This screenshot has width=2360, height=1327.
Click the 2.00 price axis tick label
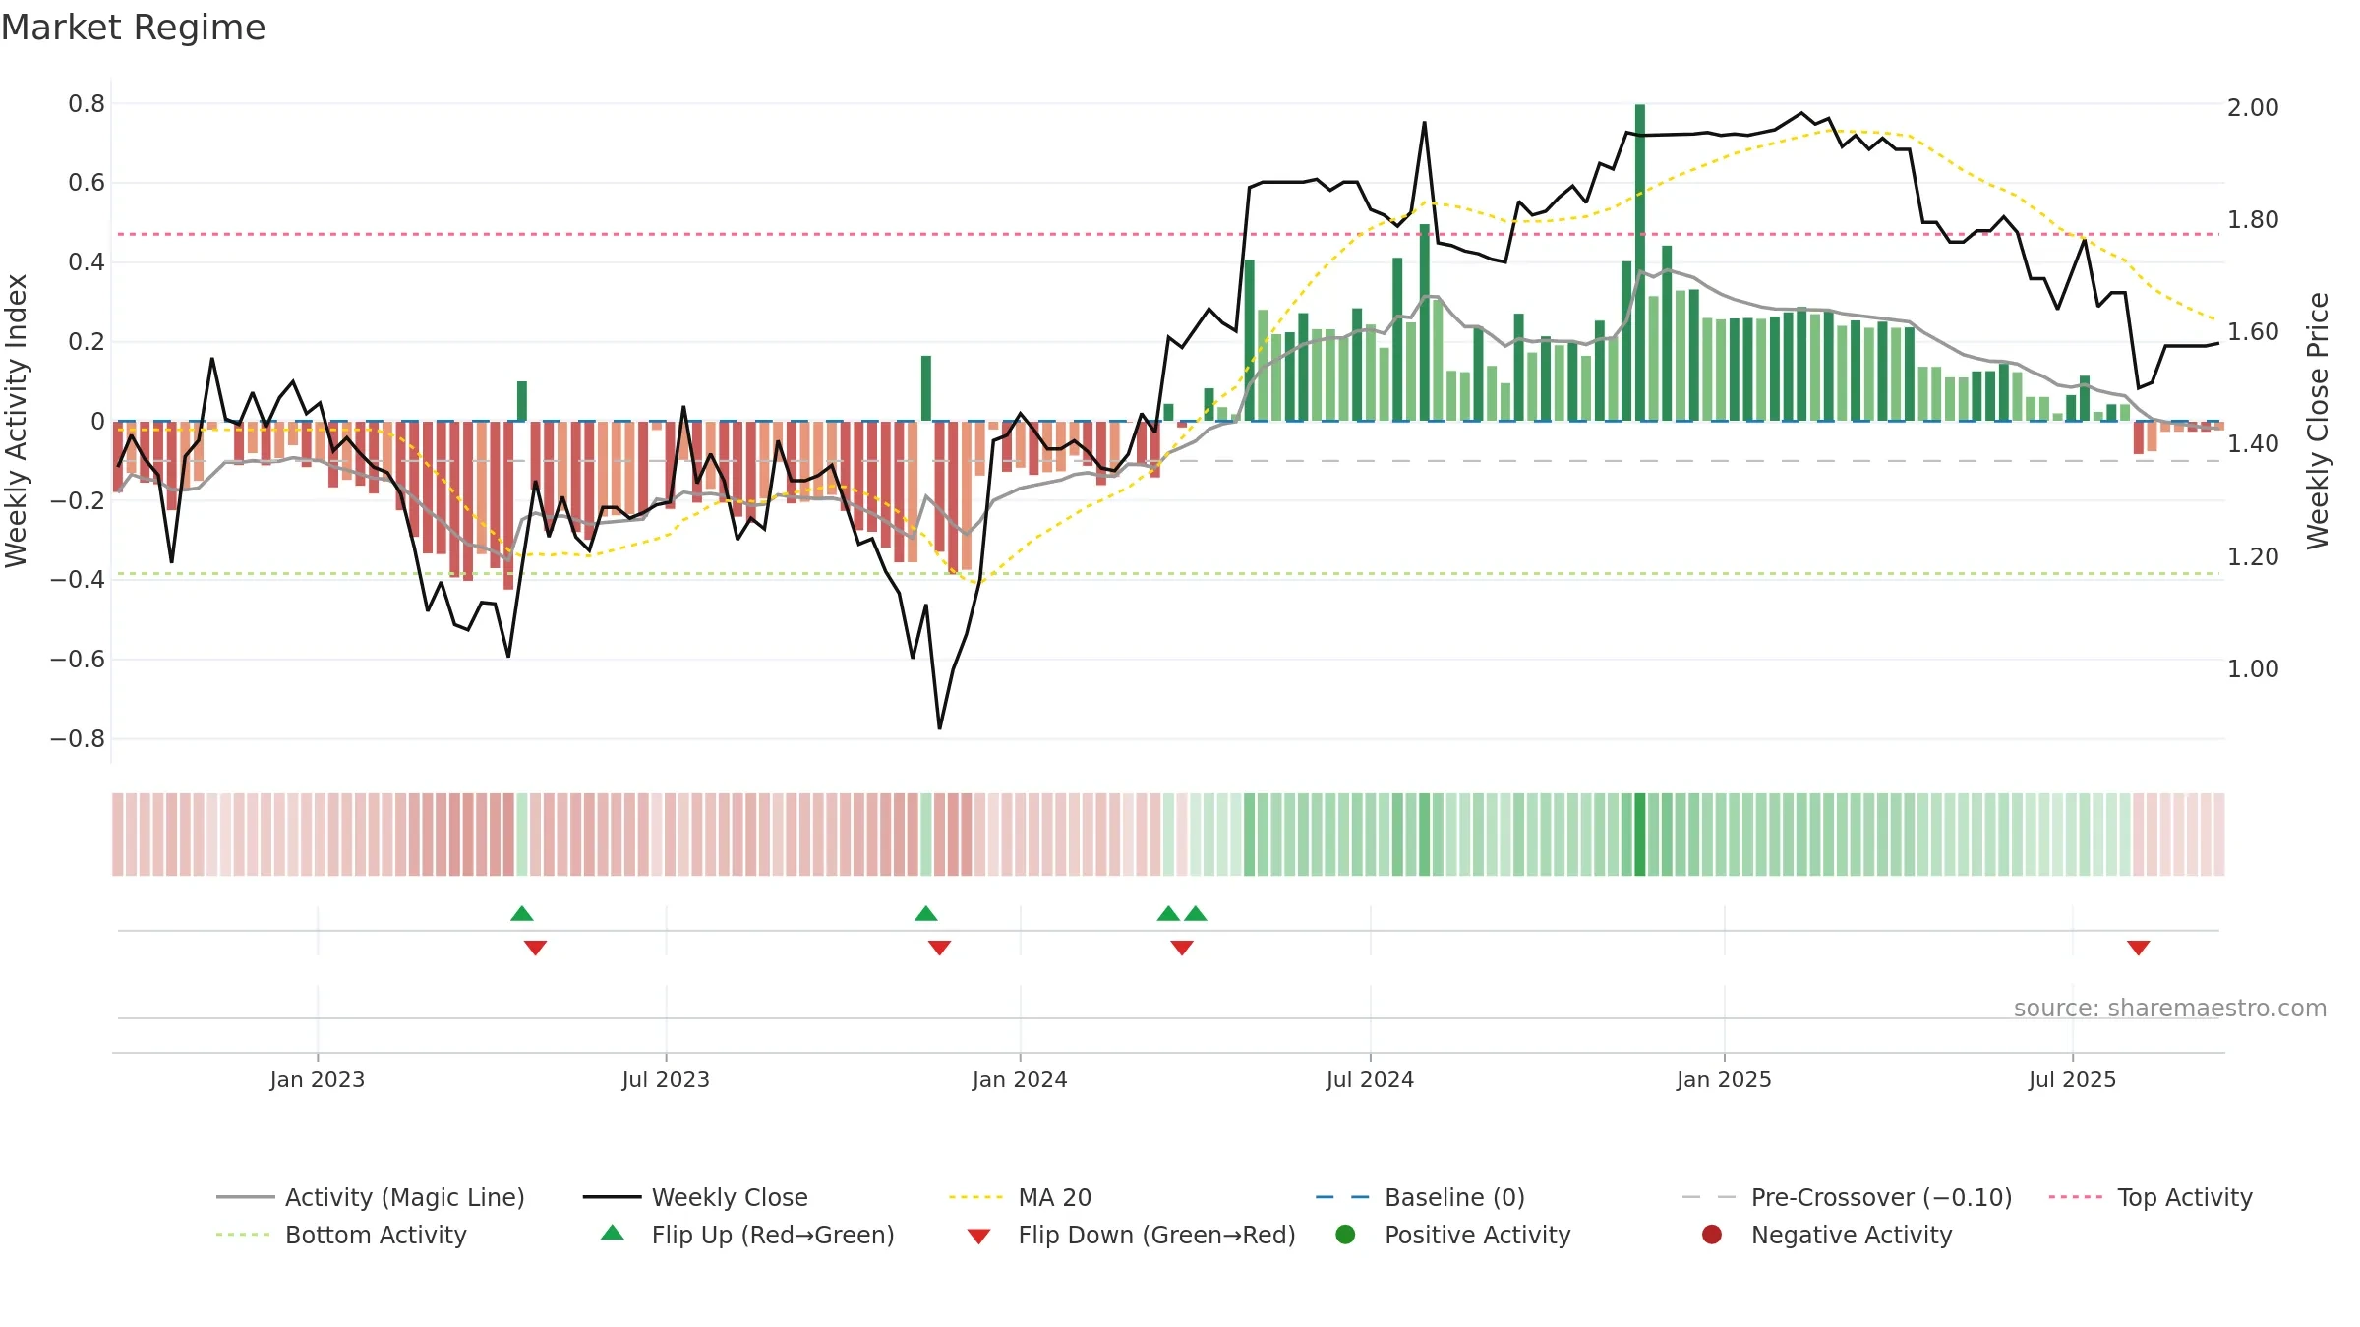click(2253, 107)
